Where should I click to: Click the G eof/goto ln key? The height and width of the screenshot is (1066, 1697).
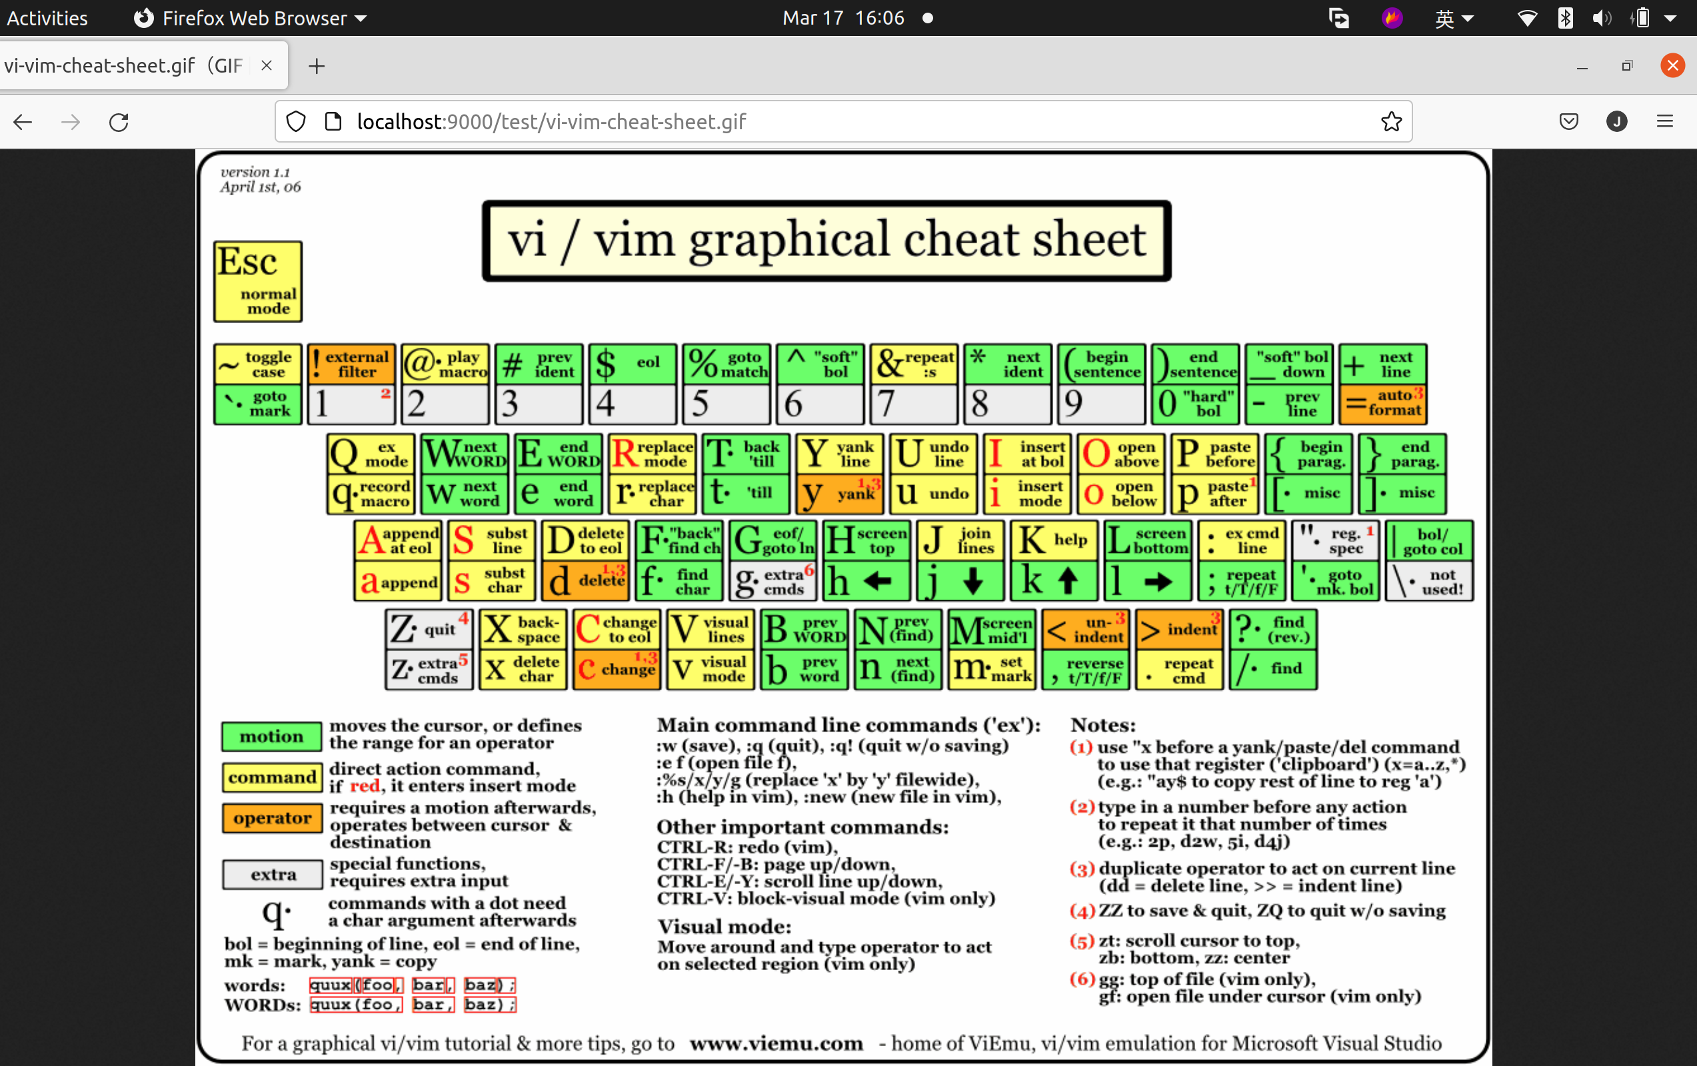pos(773,540)
